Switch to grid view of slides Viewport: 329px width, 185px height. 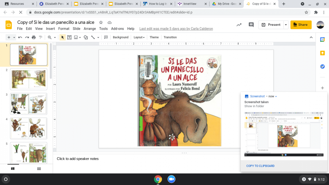coord(39,169)
